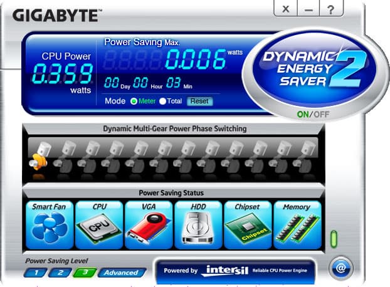The width and height of the screenshot is (390, 287).
Task: Set Power Saving Level to 2
Action: [60, 273]
